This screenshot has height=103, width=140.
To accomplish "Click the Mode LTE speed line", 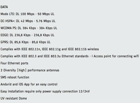I will (x=27, y=14).
